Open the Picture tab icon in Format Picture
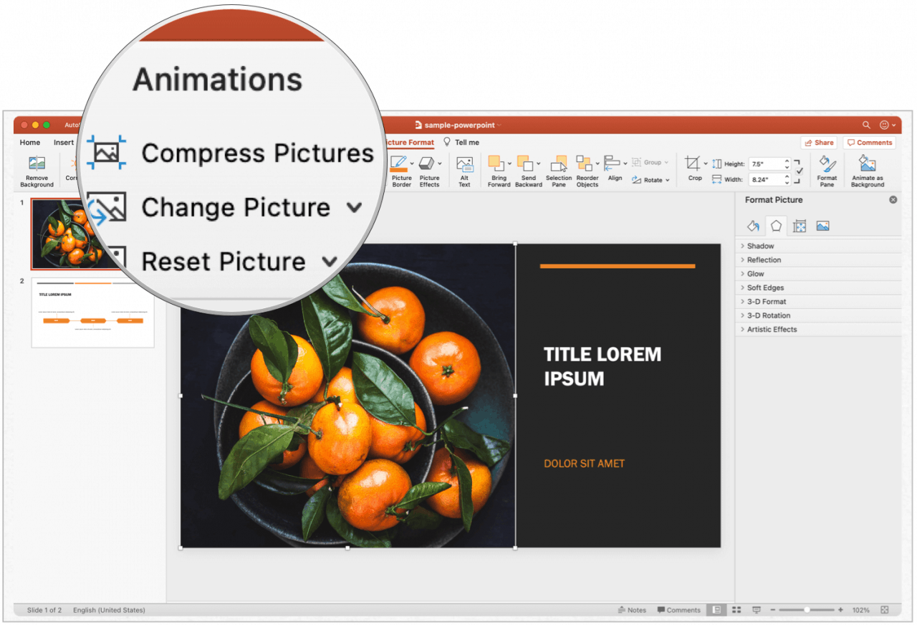The width and height of the screenshot is (917, 625). pos(822,226)
